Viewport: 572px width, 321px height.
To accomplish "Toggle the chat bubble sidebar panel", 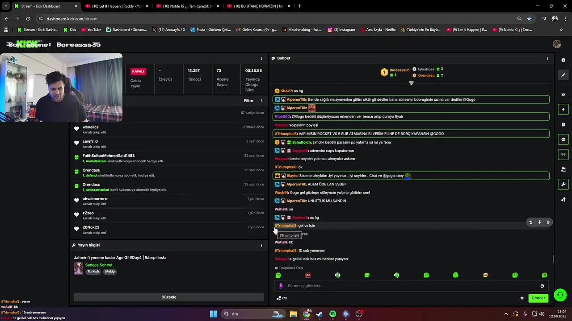I will [563, 140].
